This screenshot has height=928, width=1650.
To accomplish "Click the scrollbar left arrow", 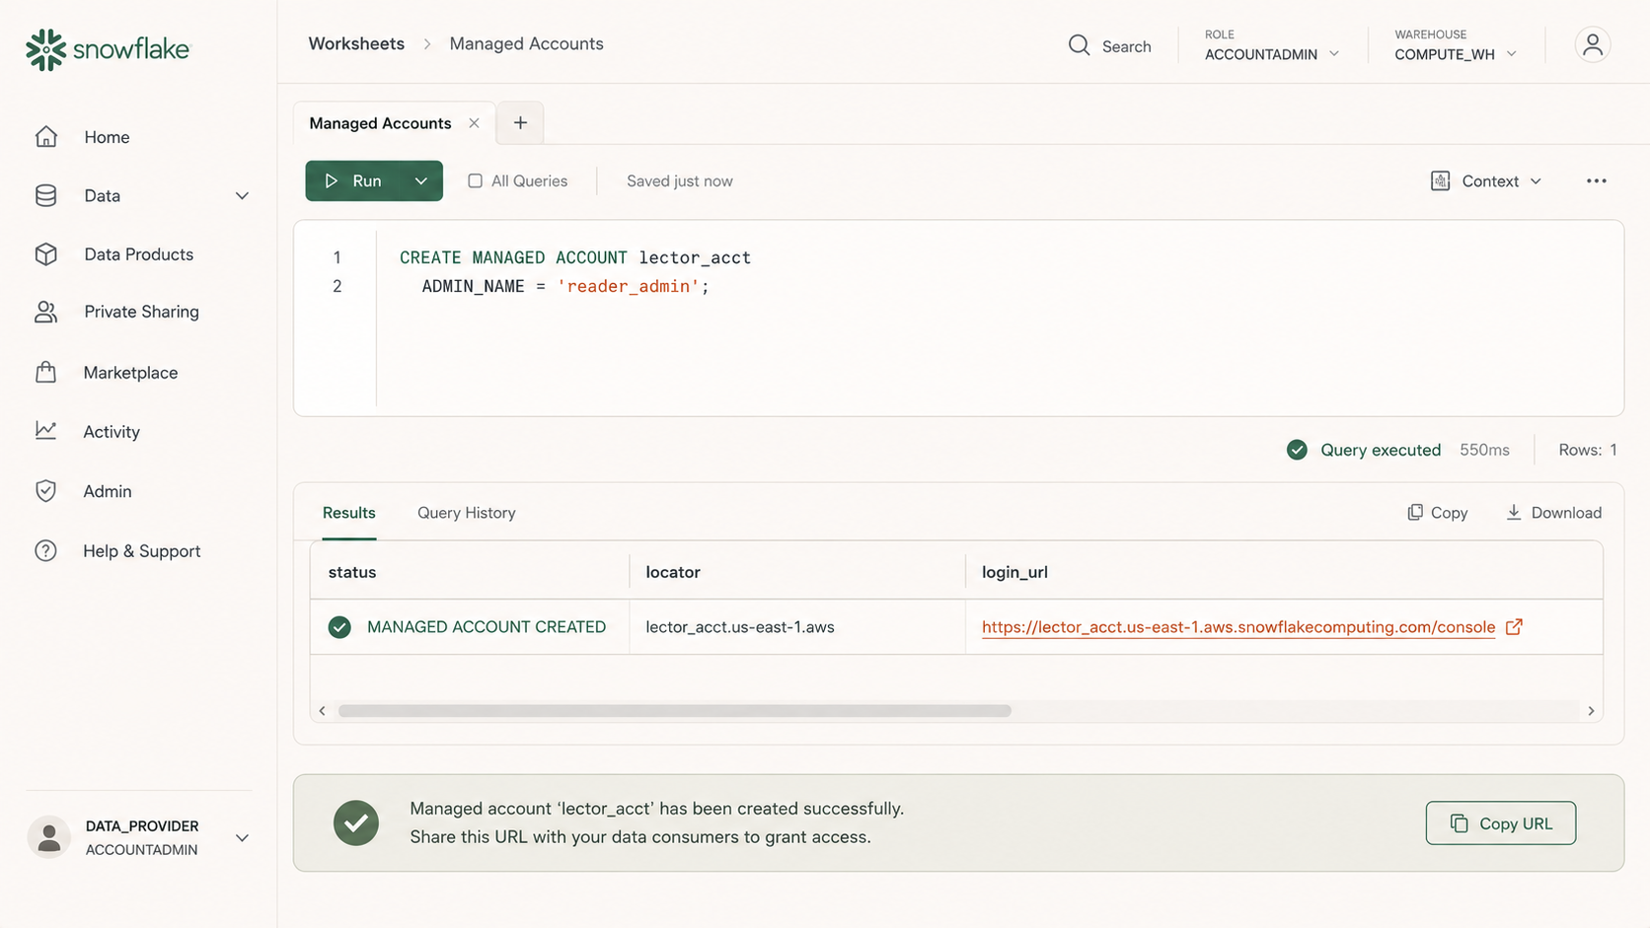I will click(x=322, y=711).
